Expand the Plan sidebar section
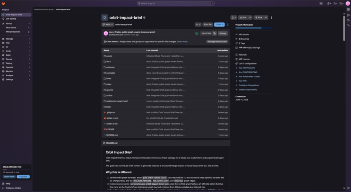Viewport: 351px width, 192px height. [x=16, y=43]
